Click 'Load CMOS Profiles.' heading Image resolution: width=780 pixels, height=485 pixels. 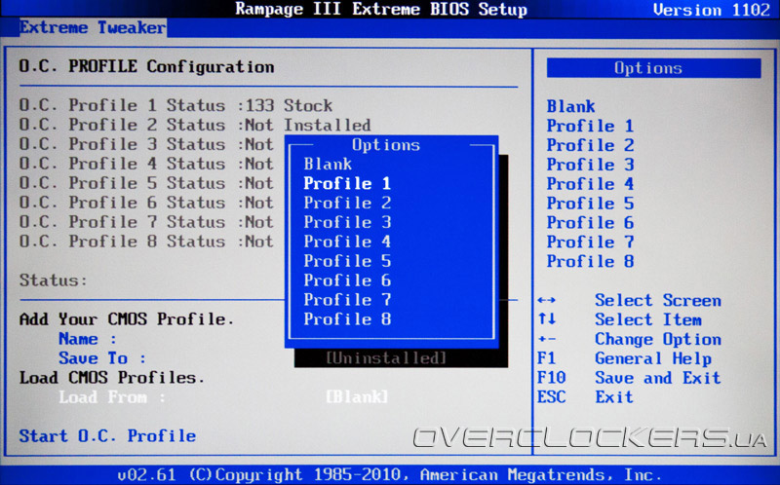point(112,378)
